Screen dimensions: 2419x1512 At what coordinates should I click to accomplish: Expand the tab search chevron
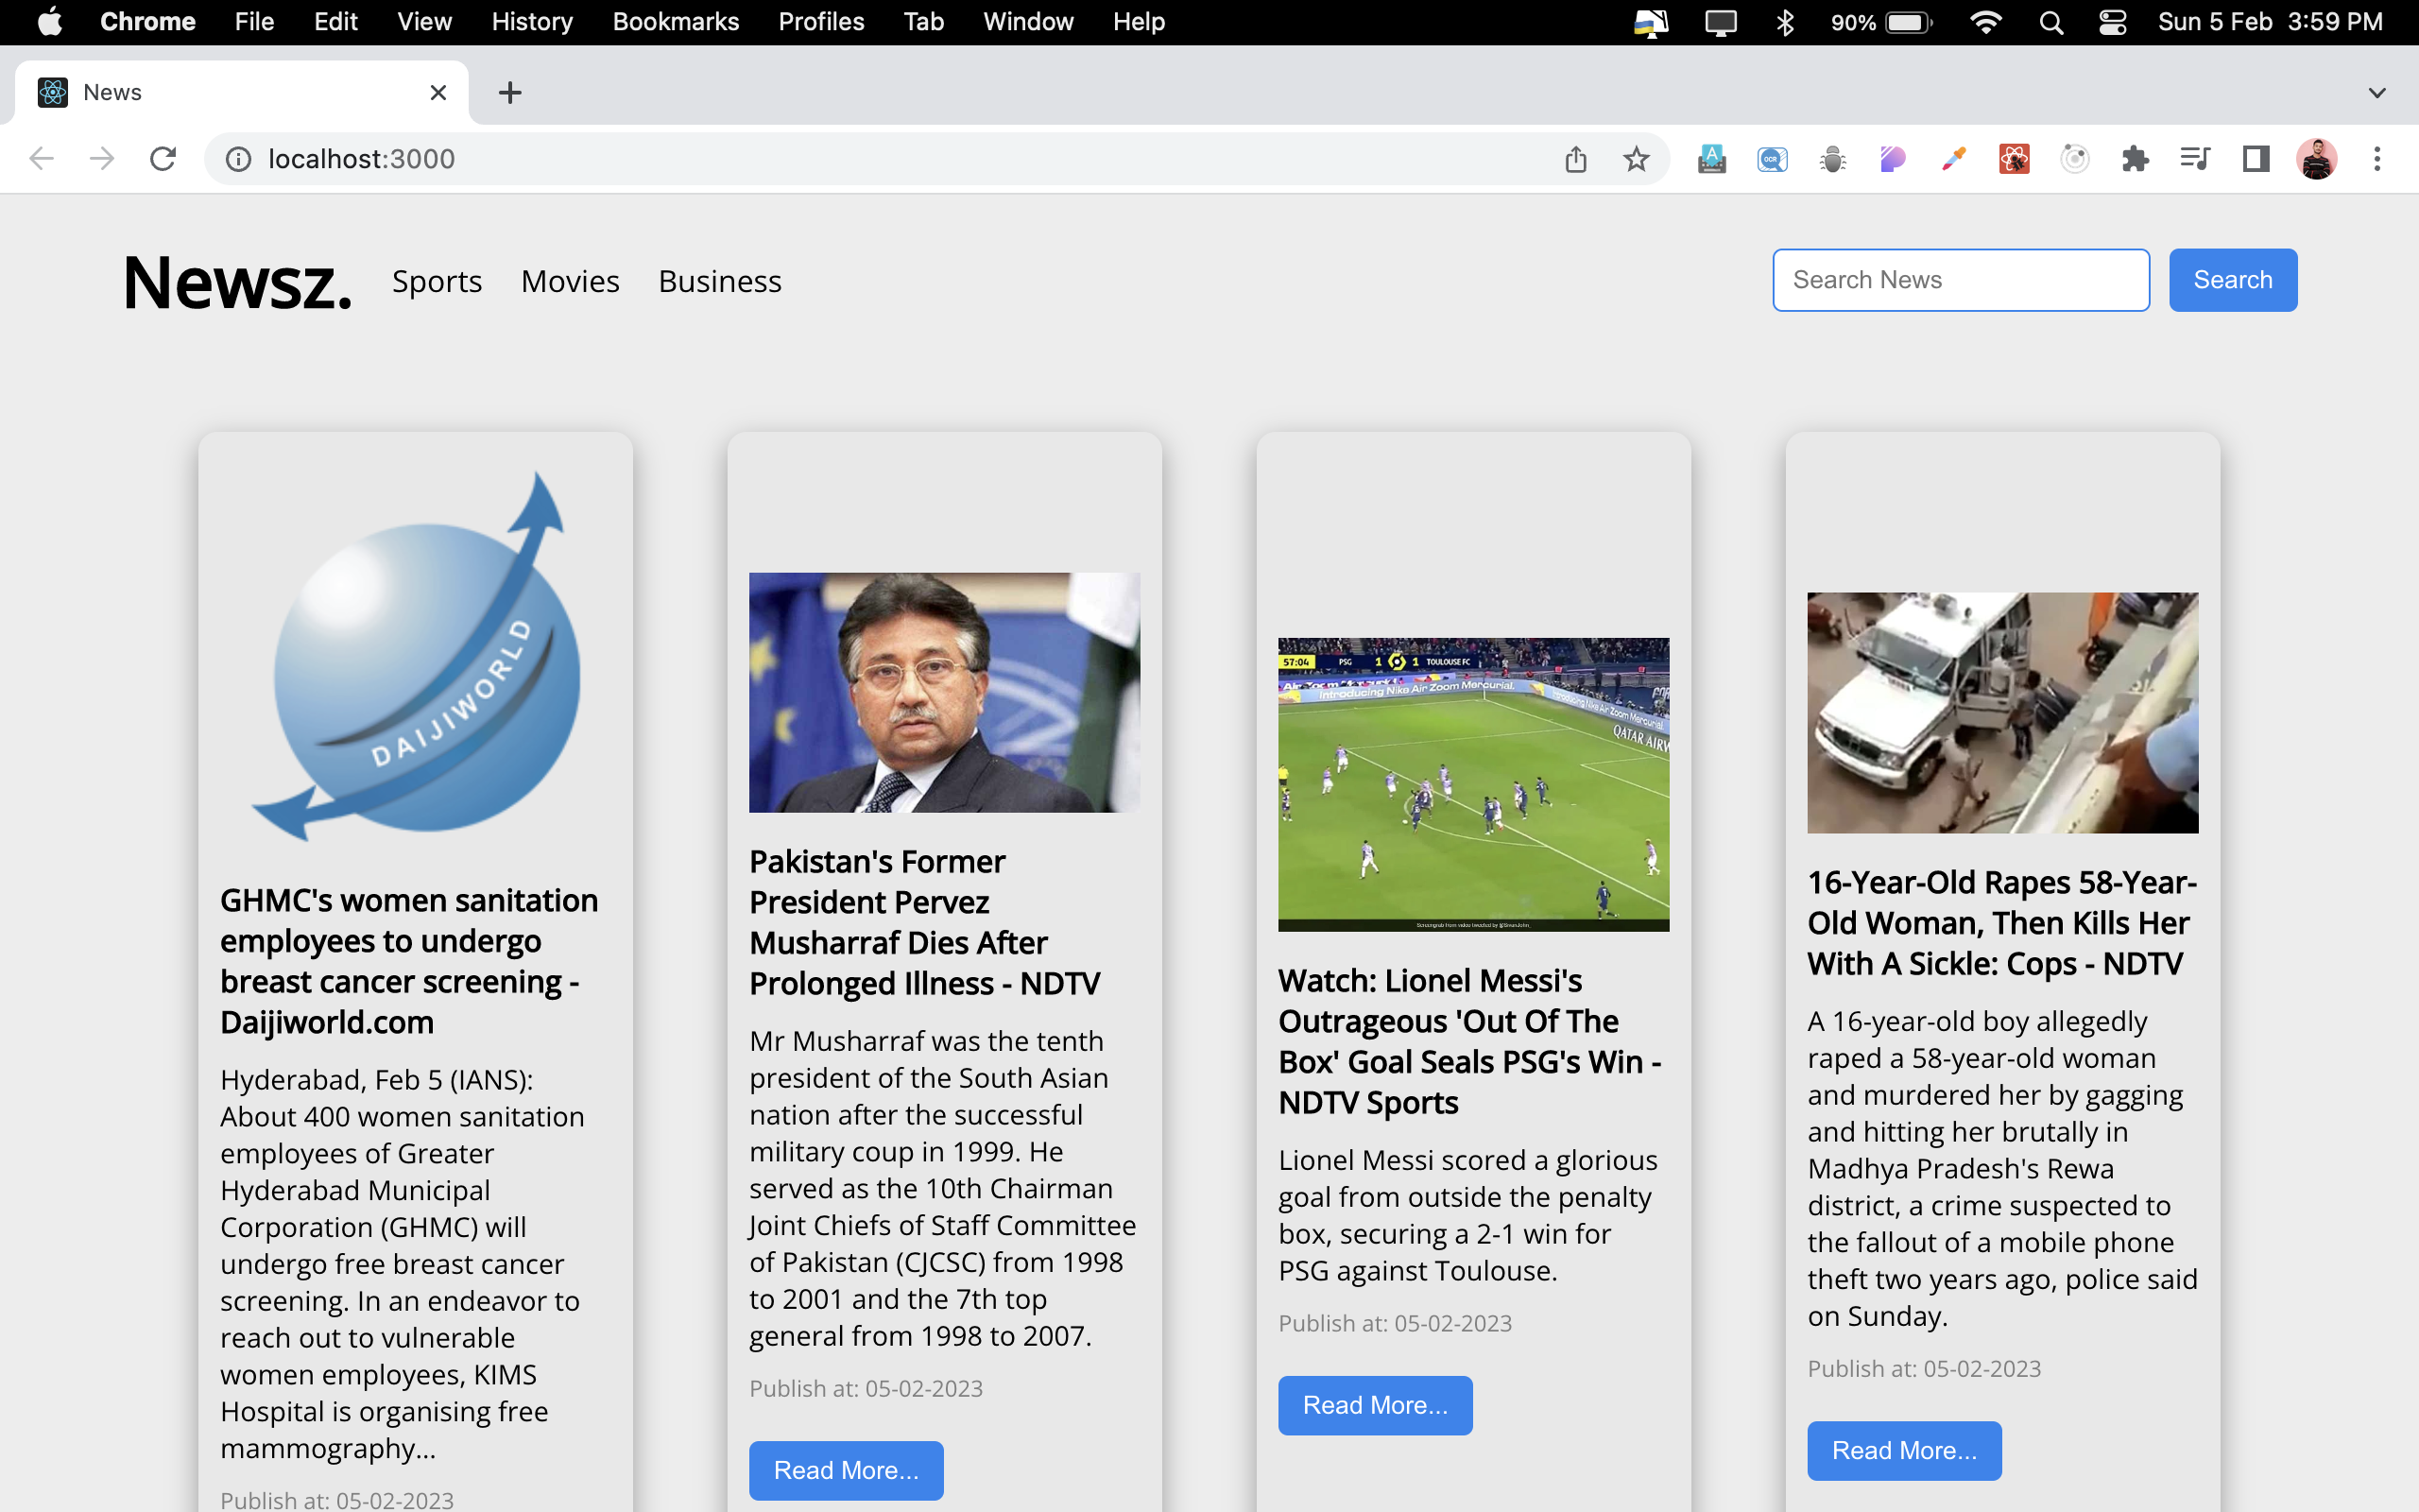coord(2377,93)
